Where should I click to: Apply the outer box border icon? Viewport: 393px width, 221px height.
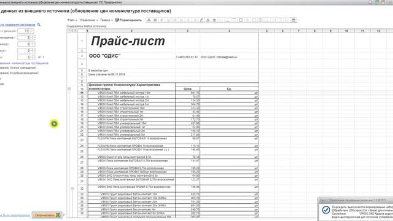241,20
